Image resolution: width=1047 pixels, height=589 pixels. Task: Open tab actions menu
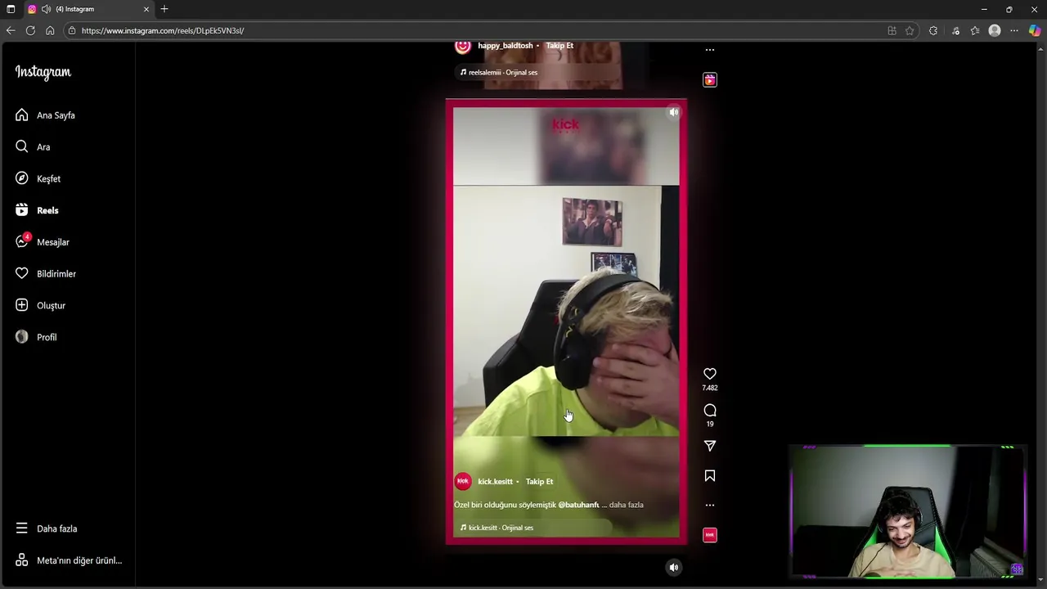pyautogui.click(x=11, y=9)
